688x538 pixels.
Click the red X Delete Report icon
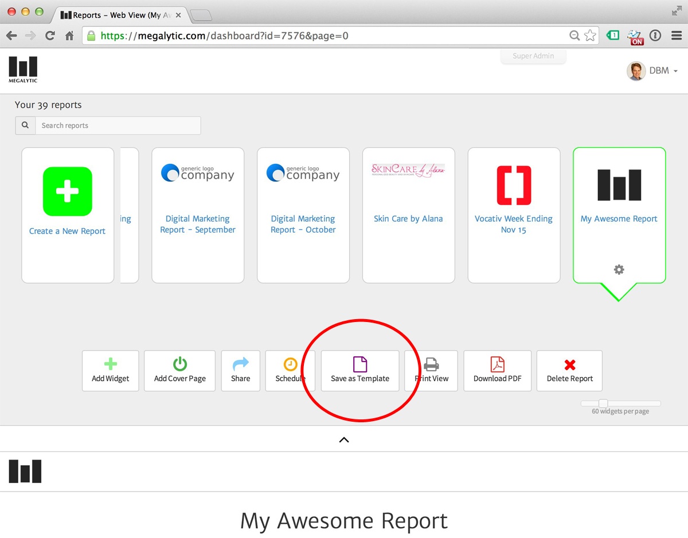[x=570, y=364]
